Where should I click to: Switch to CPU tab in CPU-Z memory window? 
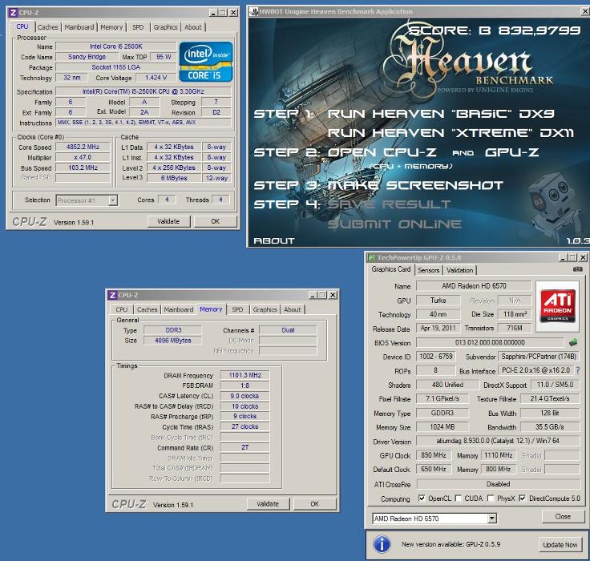point(122,309)
